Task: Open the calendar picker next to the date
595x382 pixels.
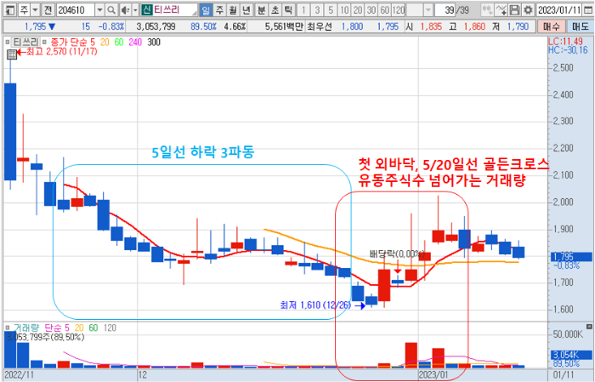Action: [588, 10]
